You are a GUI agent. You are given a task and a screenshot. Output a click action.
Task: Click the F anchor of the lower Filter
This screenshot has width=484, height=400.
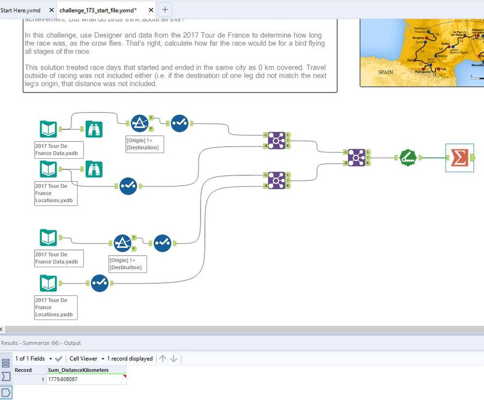click(134, 248)
